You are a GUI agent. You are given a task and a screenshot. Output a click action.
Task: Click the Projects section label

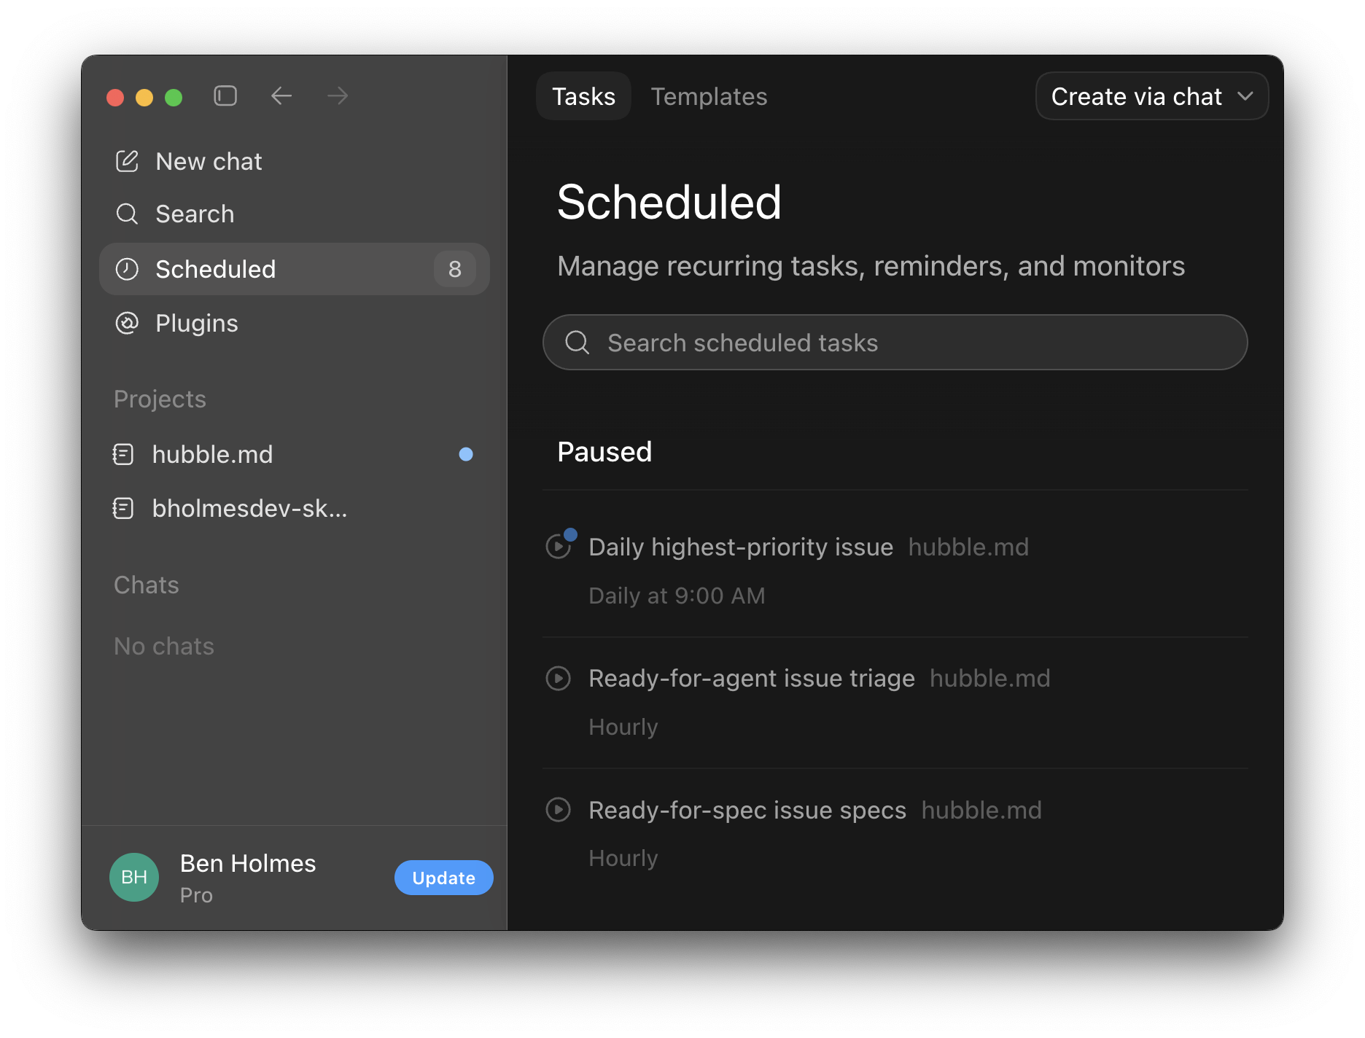click(x=160, y=399)
